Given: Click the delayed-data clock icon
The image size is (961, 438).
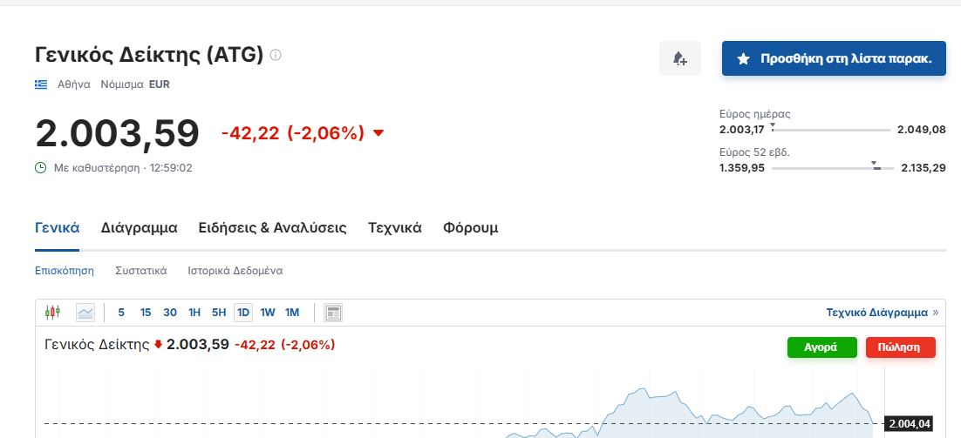Looking at the screenshot, I should [40, 167].
